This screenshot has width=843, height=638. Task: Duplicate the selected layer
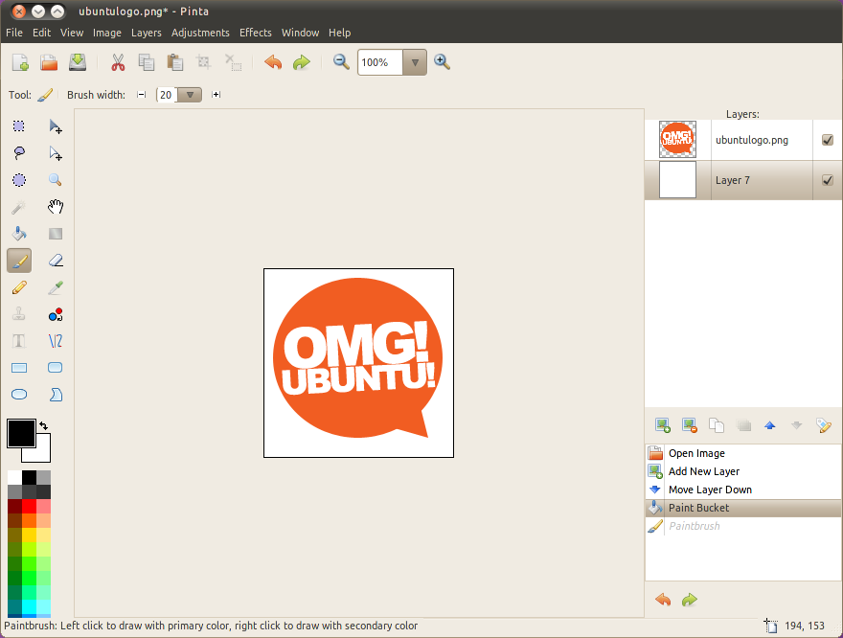pos(716,424)
